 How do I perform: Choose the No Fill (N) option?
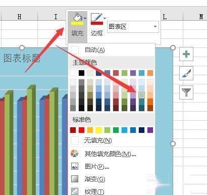coord(111,140)
